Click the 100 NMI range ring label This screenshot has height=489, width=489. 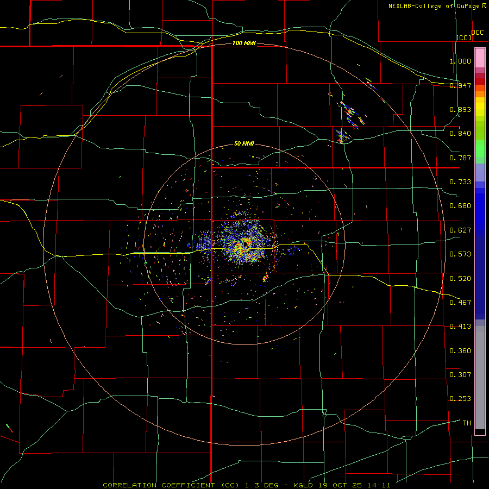point(244,43)
